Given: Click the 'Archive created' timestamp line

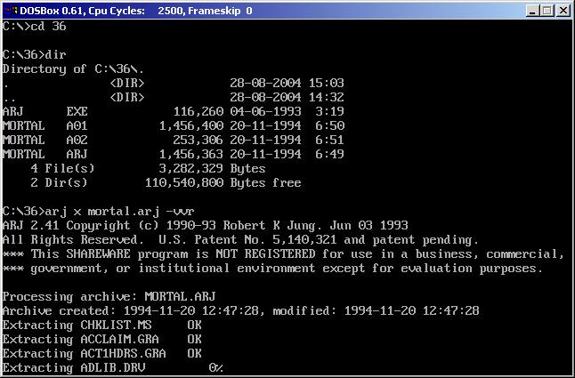Looking at the screenshot, I should [x=240, y=311].
